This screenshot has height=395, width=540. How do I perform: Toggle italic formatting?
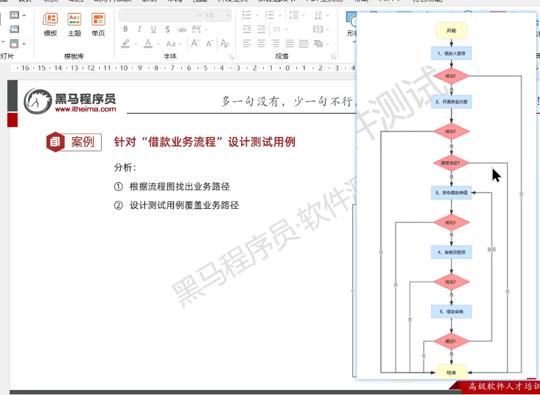pyautogui.click(x=140, y=29)
